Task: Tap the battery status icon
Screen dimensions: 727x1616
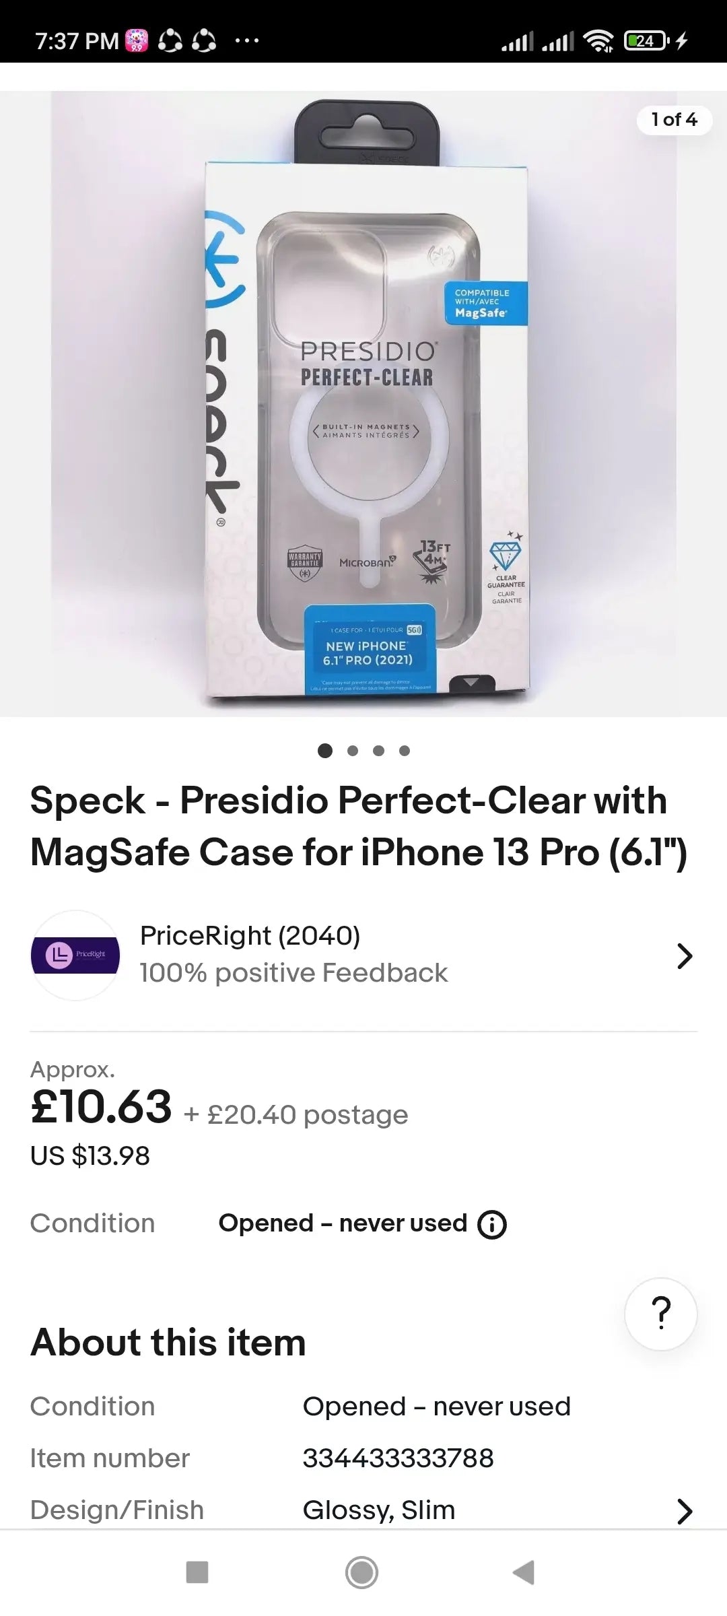Action: (646, 41)
